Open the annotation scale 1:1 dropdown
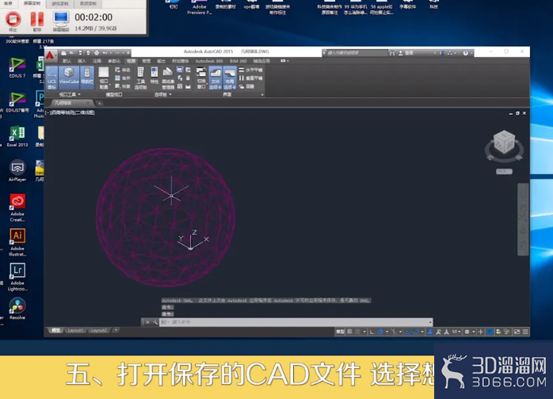The width and height of the screenshot is (553, 399). (x=456, y=332)
